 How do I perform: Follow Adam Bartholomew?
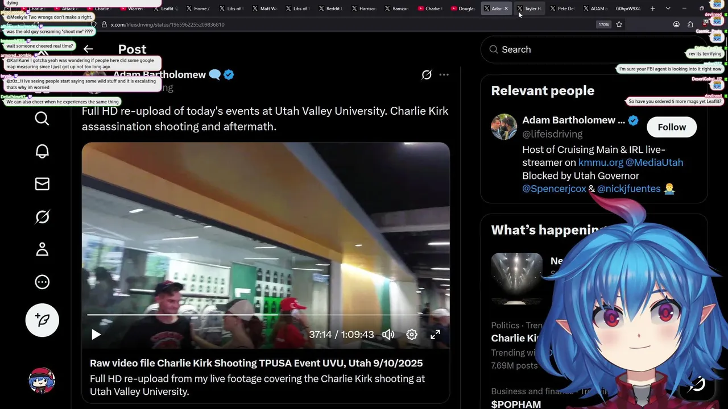click(672, 127)
